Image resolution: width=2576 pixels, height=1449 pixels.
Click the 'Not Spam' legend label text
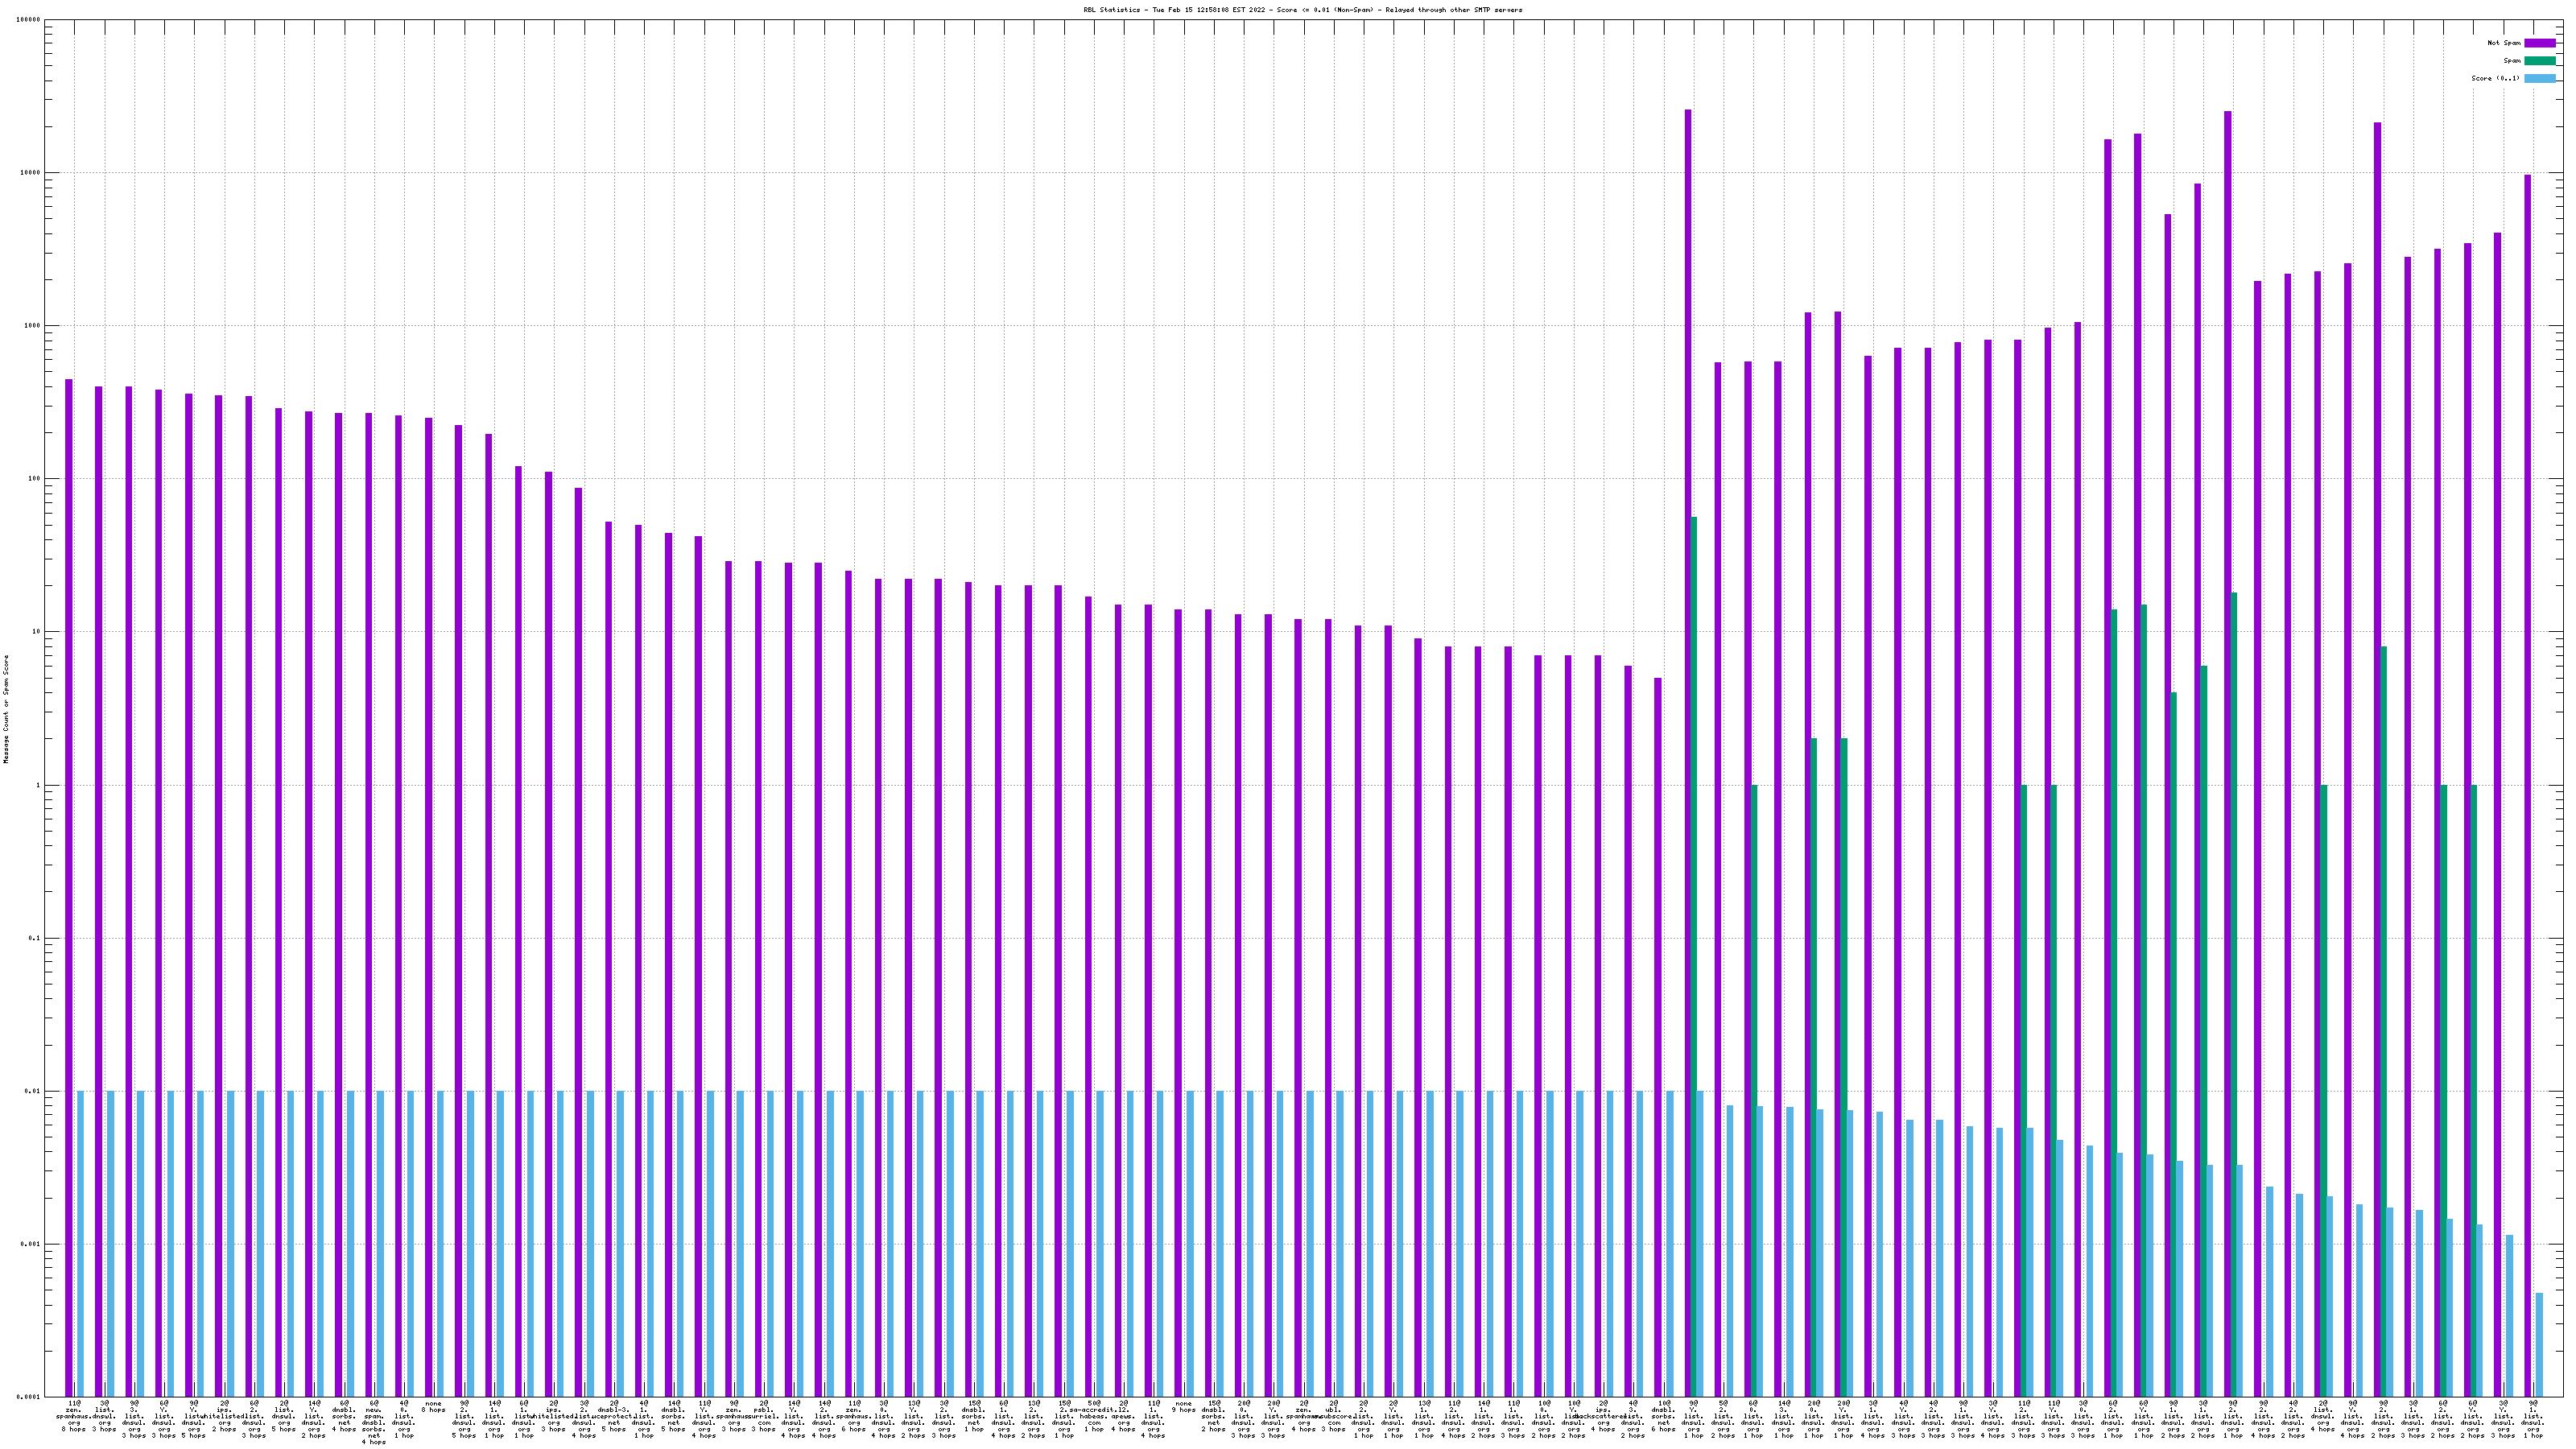click(2504, 43)
